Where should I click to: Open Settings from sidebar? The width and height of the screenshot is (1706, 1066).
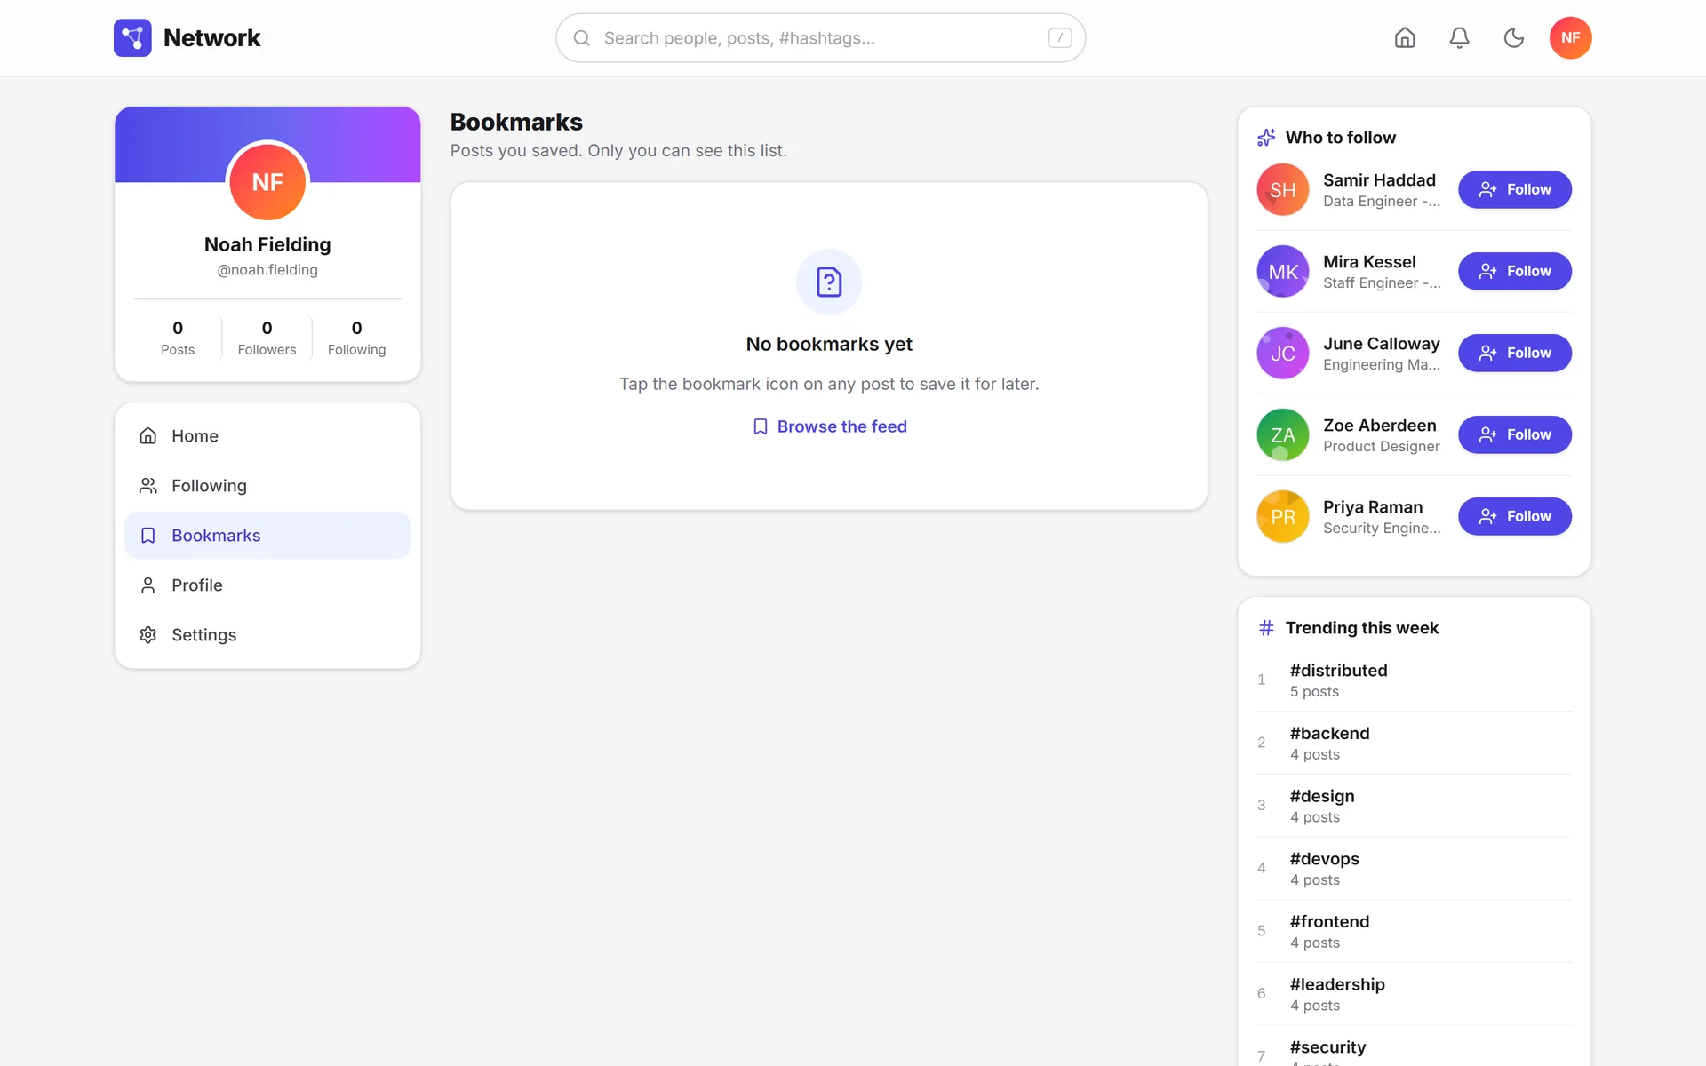point(267,634)
